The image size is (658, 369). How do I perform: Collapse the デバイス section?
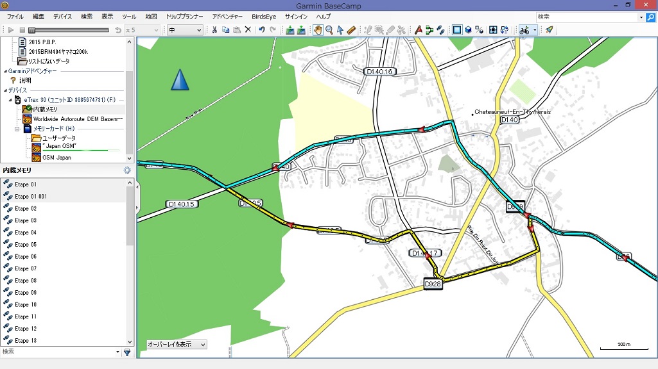tap(5, 90)
